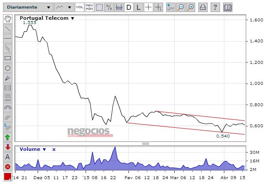Close the Volume panel with x
The width and height of the screenshot is (274, 186).
[54, 150]
